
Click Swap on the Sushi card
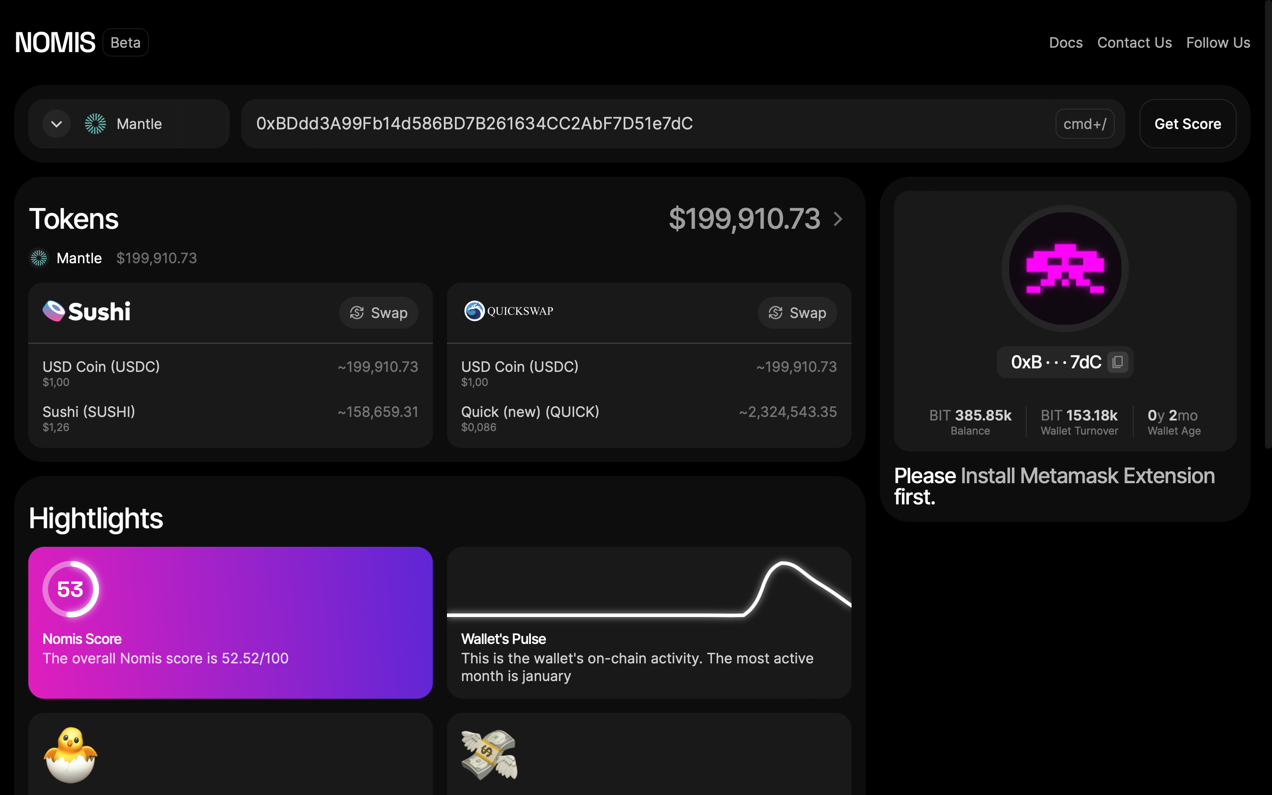point(379,313)
